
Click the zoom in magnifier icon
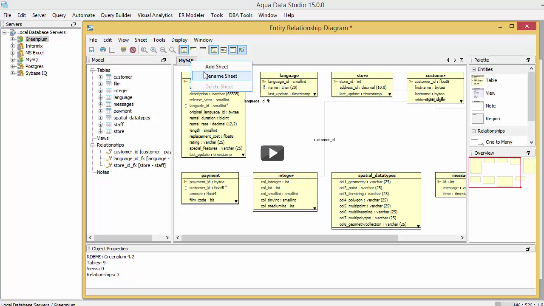154,50
